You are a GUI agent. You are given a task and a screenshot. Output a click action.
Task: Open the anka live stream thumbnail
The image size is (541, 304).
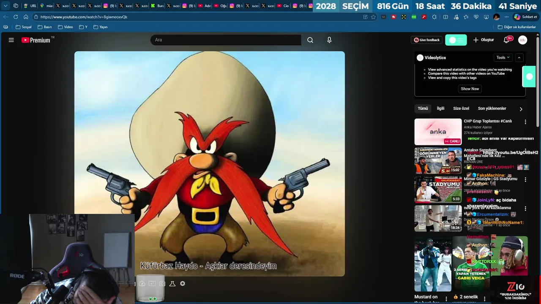coord(438,132)
